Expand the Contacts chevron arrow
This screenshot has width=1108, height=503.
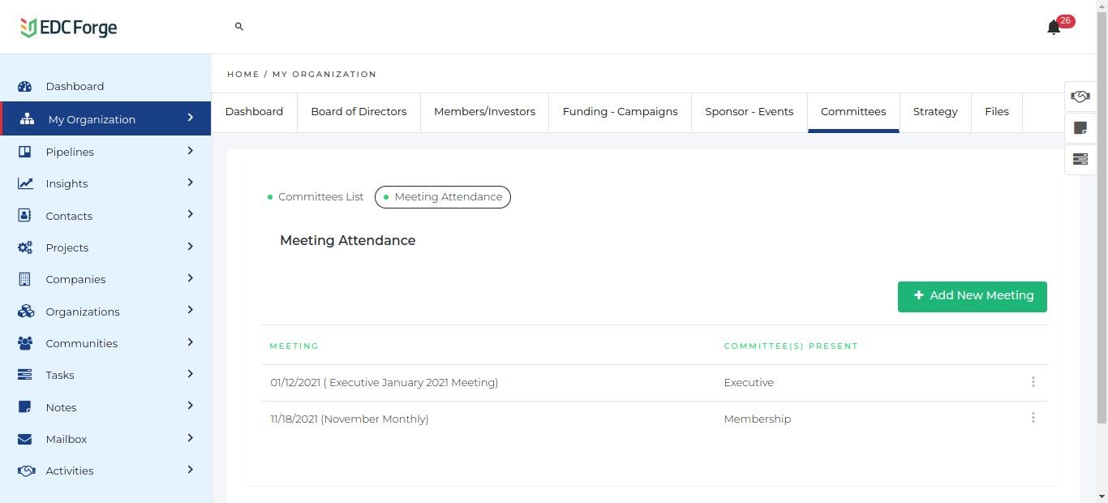point(191,214)
